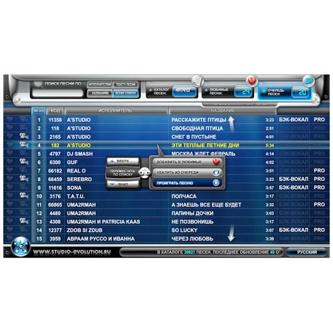Screen dimensions: 333x333
Task: Enable search by Всему списку filter
Action: point(126,93)
